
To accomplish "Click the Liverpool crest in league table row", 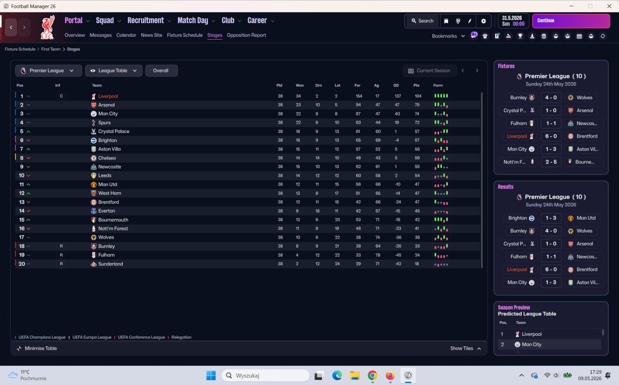I will click(94, 96).
